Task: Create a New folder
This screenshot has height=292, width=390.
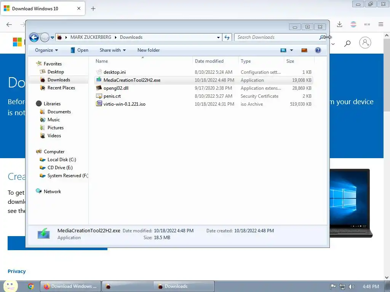Action: coord(149,50)
